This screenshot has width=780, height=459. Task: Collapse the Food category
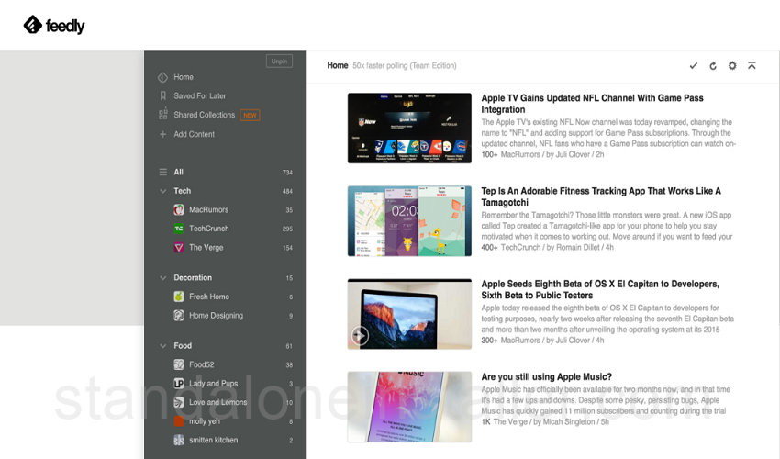[162, 345]
